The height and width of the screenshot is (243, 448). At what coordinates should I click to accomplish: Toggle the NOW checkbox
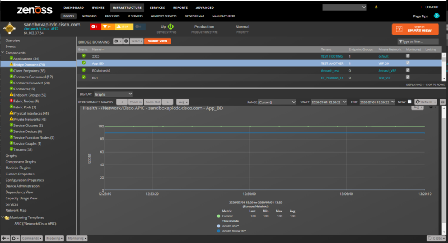point(409,102)
